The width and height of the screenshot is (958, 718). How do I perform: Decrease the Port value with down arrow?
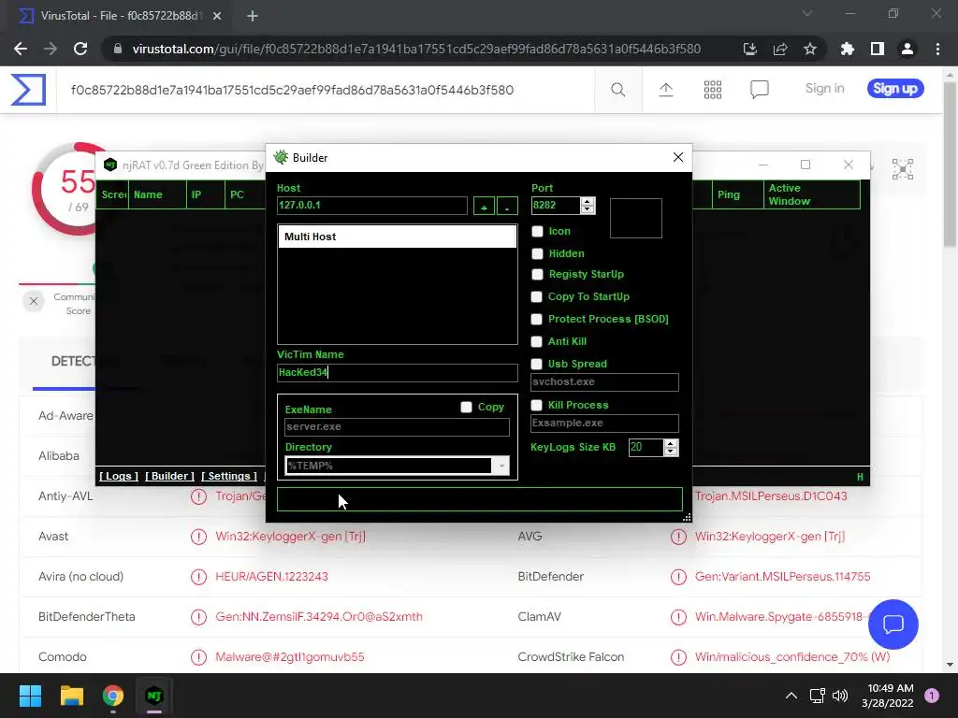tap(588, 209)
